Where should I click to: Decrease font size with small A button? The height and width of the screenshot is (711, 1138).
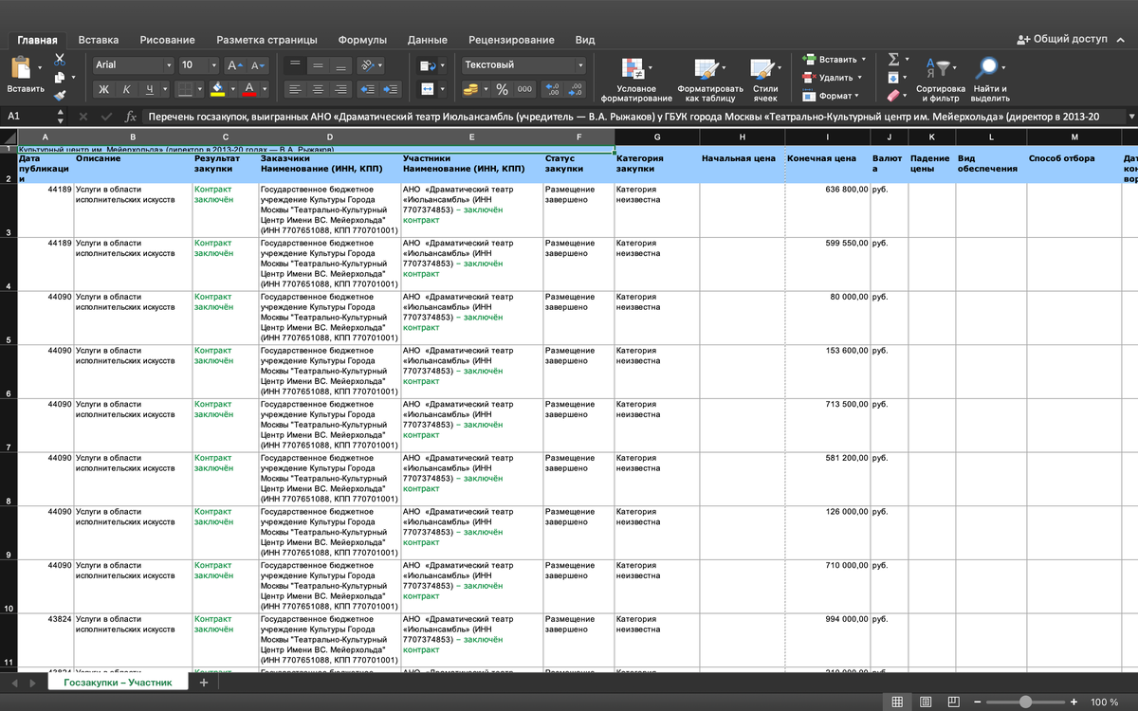point(258,64)
